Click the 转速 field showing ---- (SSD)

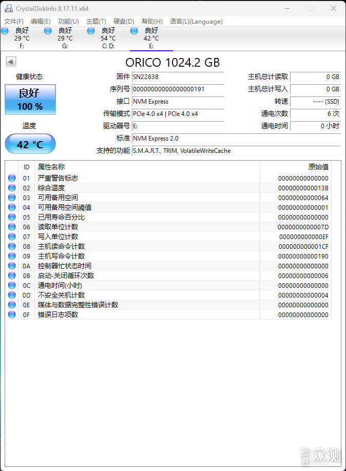coord(316,102)
